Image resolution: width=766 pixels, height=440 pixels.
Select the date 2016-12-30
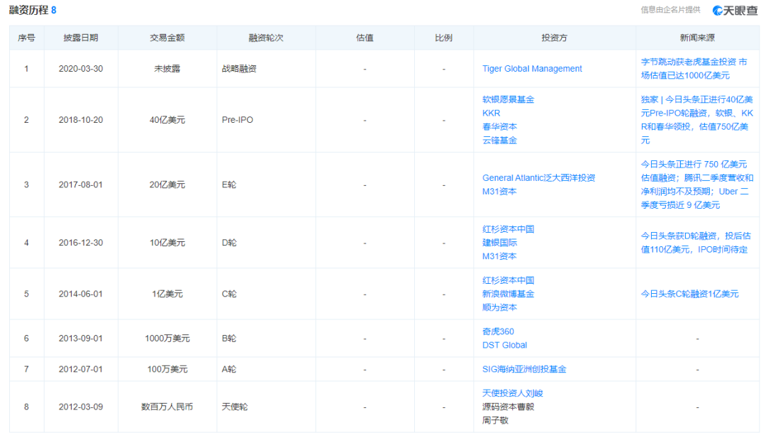tap(81, 243)
